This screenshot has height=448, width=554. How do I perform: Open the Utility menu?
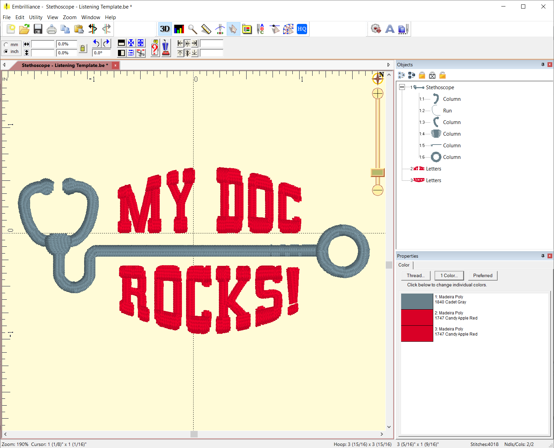click(x=36, y=17)
